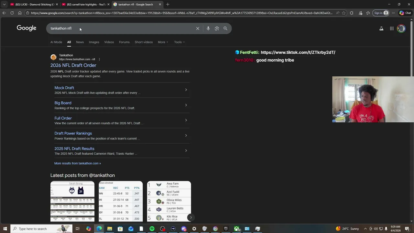Image resolution: width=414 pixels, height=233 pixels.
Task: Open a new browser tab
Action: pos(168,4)
